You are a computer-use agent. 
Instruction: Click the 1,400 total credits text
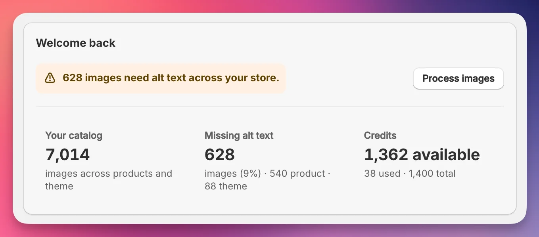[432, 173]
